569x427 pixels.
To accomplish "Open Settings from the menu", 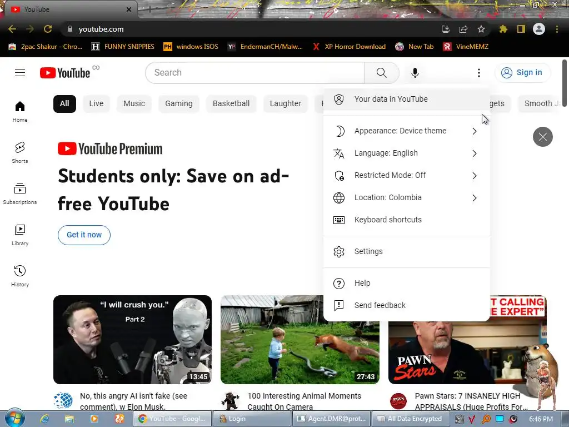I will coord(406,251).
